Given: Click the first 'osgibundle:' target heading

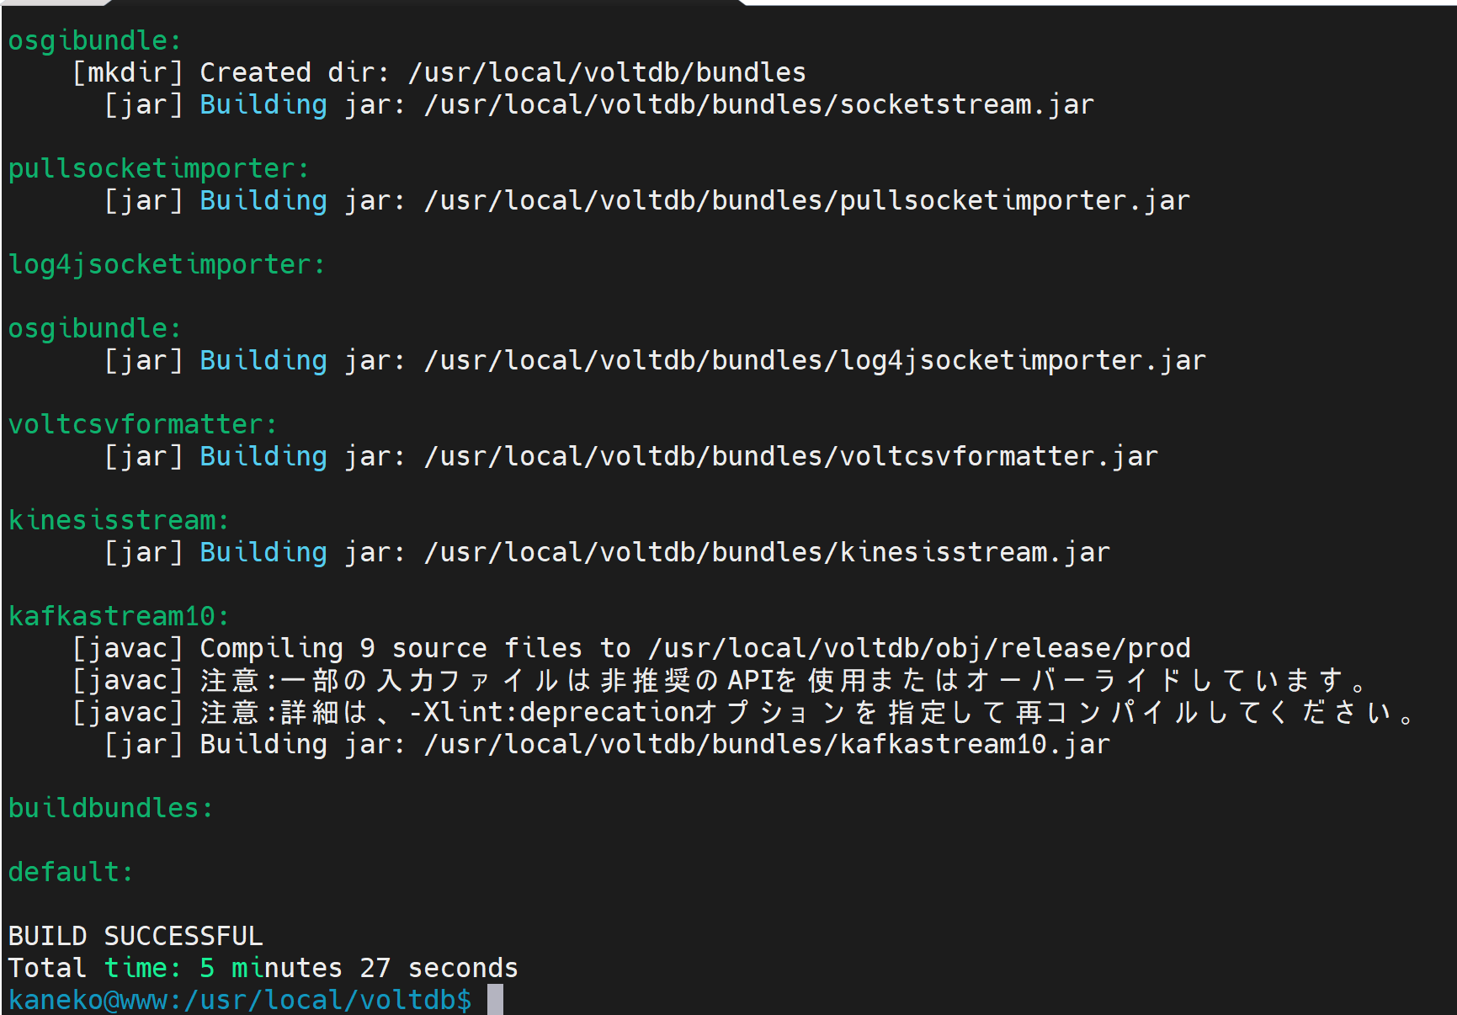Looking at the screenshot, I should (94, 40).
